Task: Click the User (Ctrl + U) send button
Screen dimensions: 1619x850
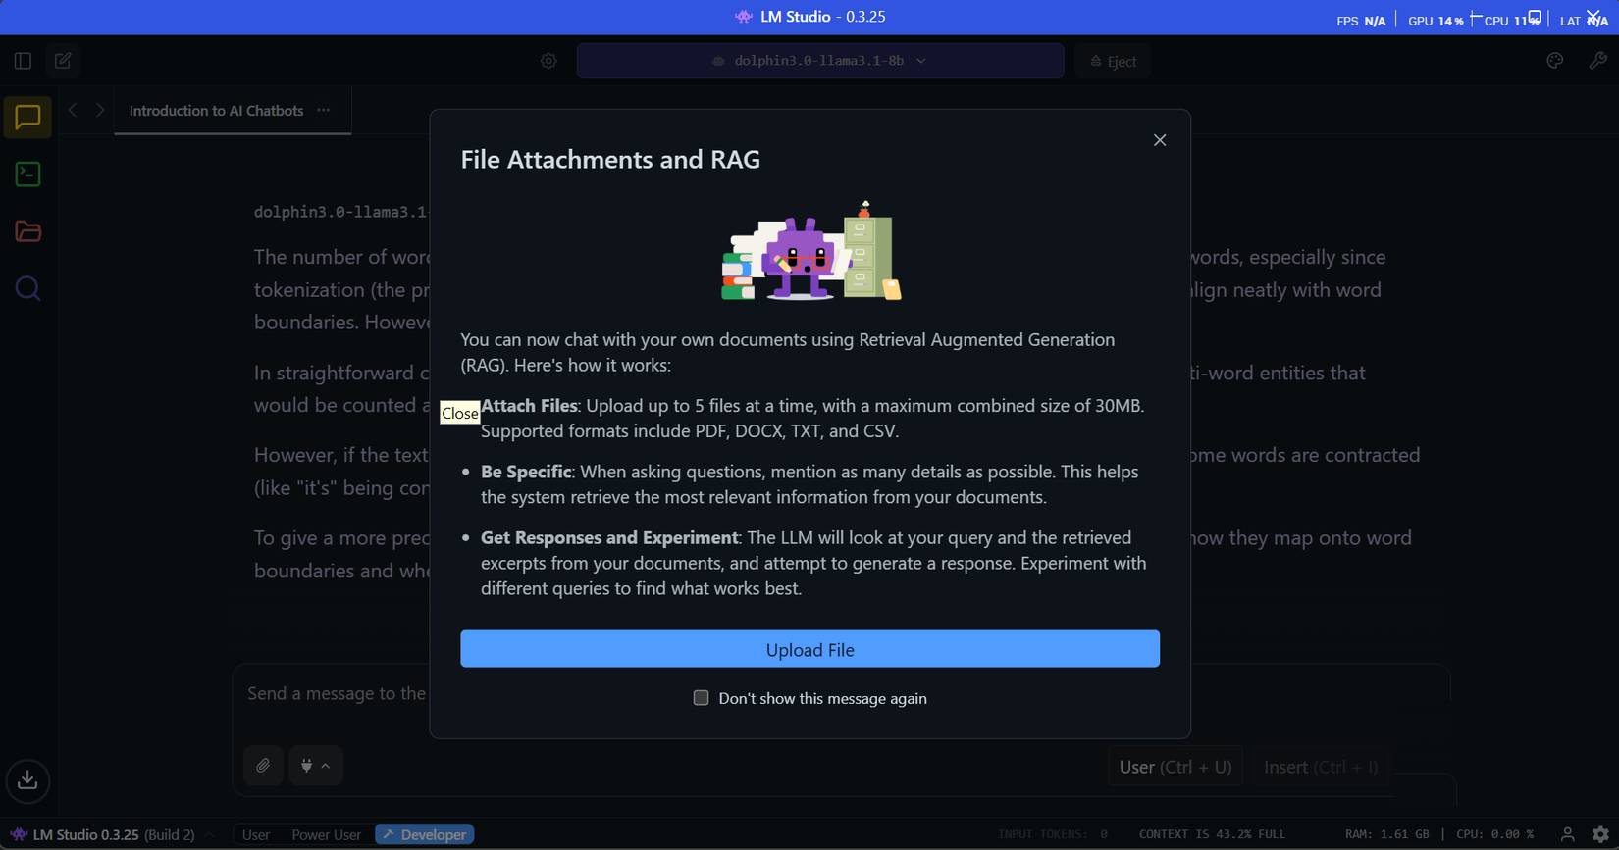Action: pyautogui.click(x=1175, y=767)
